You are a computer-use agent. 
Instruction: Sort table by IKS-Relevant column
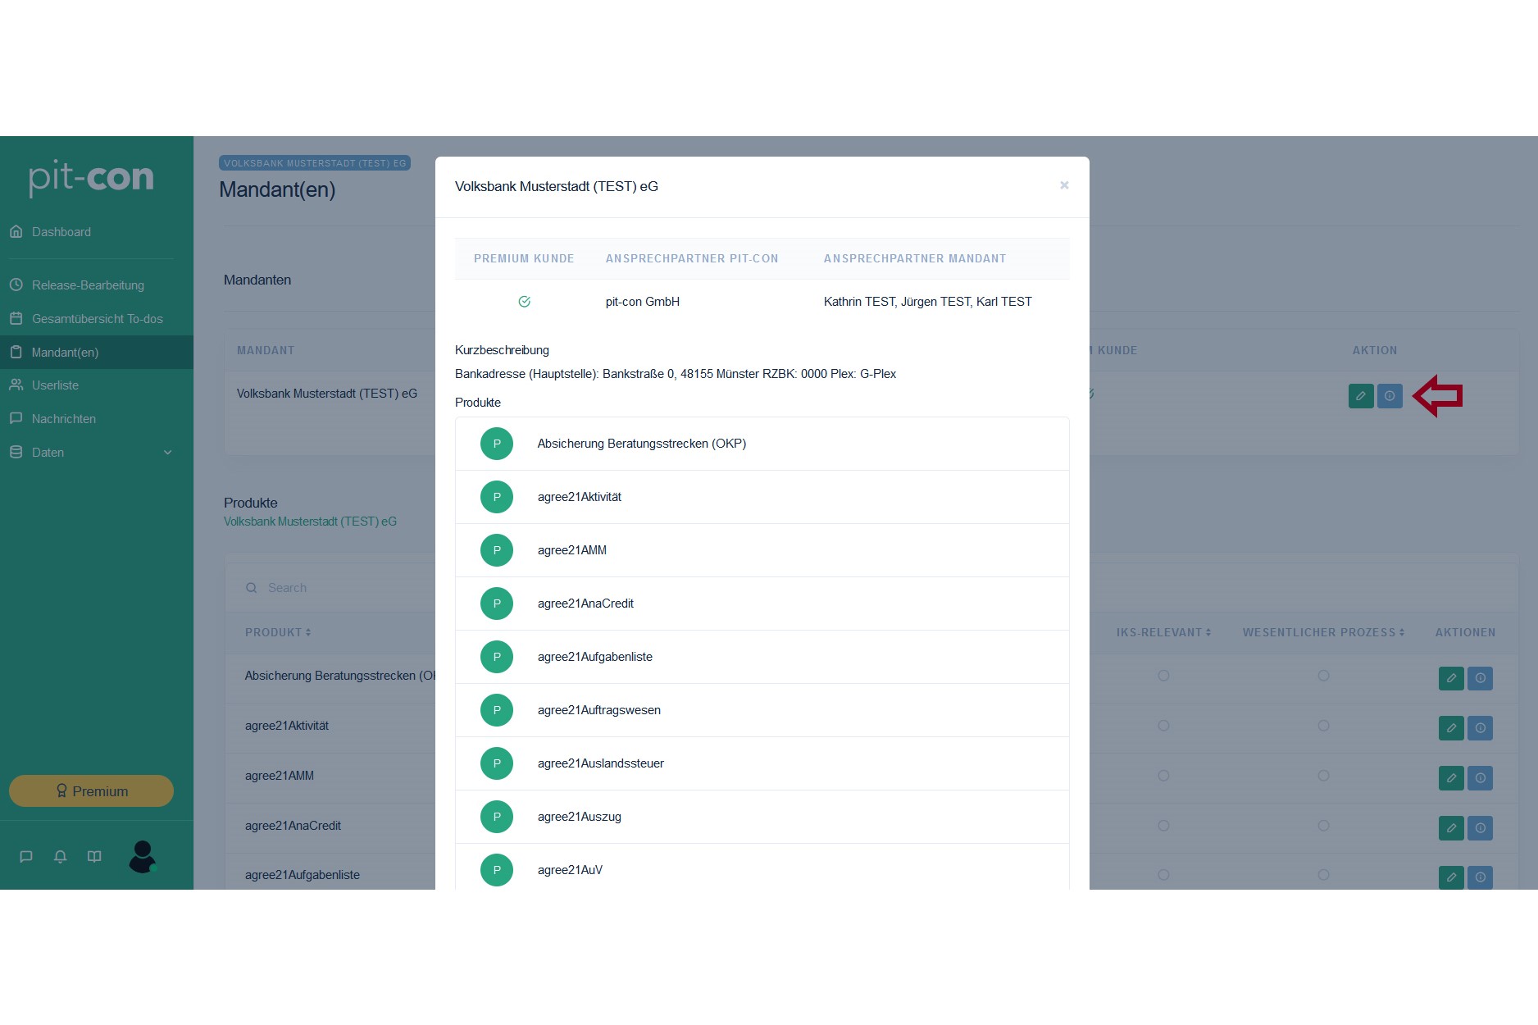pos(1163,632)
